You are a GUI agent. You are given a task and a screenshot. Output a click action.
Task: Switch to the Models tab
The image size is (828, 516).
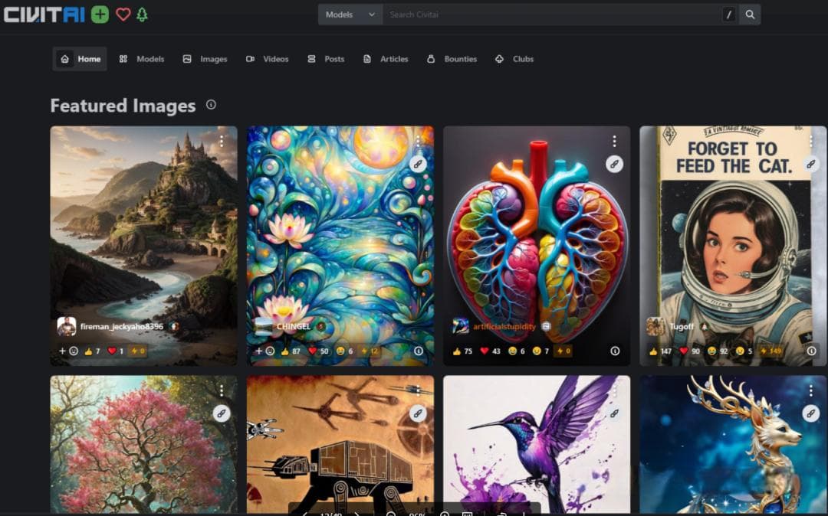142,59
